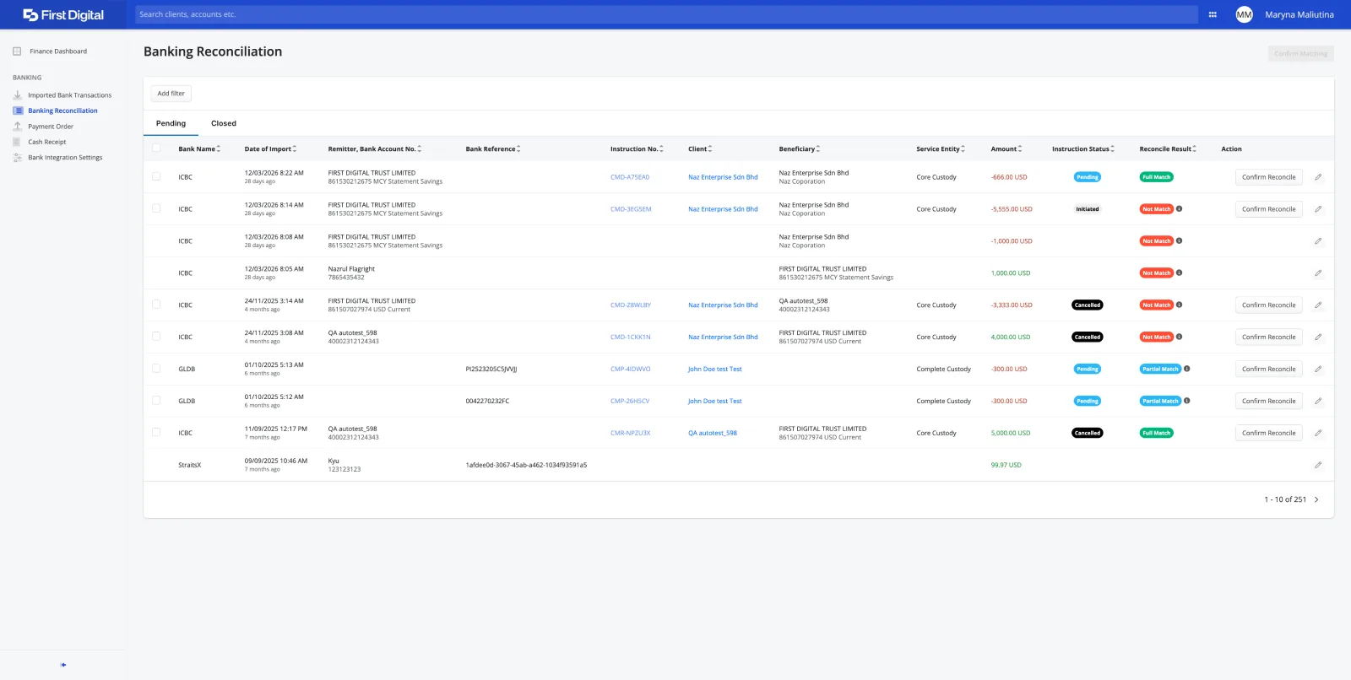The width and height of the screenshot is (1351, 680).
Task: Edit the CMD-A75EA0 row with pencil icon
Action: (x=1318, y=177)
